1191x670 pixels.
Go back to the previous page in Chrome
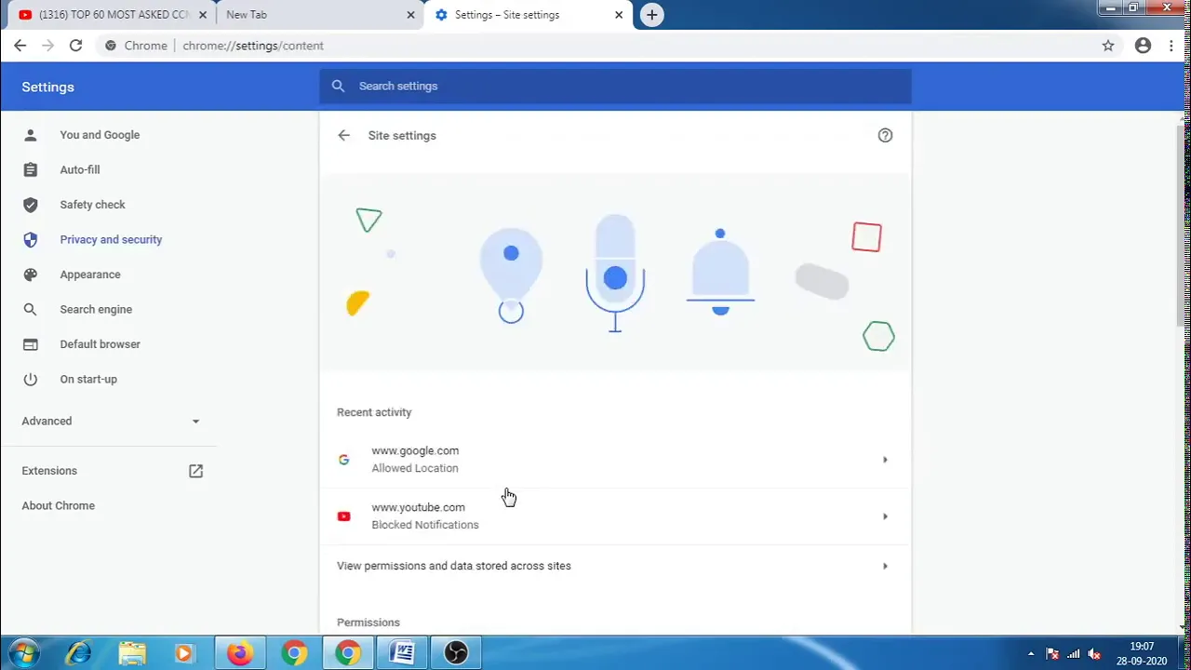[20, 46]
